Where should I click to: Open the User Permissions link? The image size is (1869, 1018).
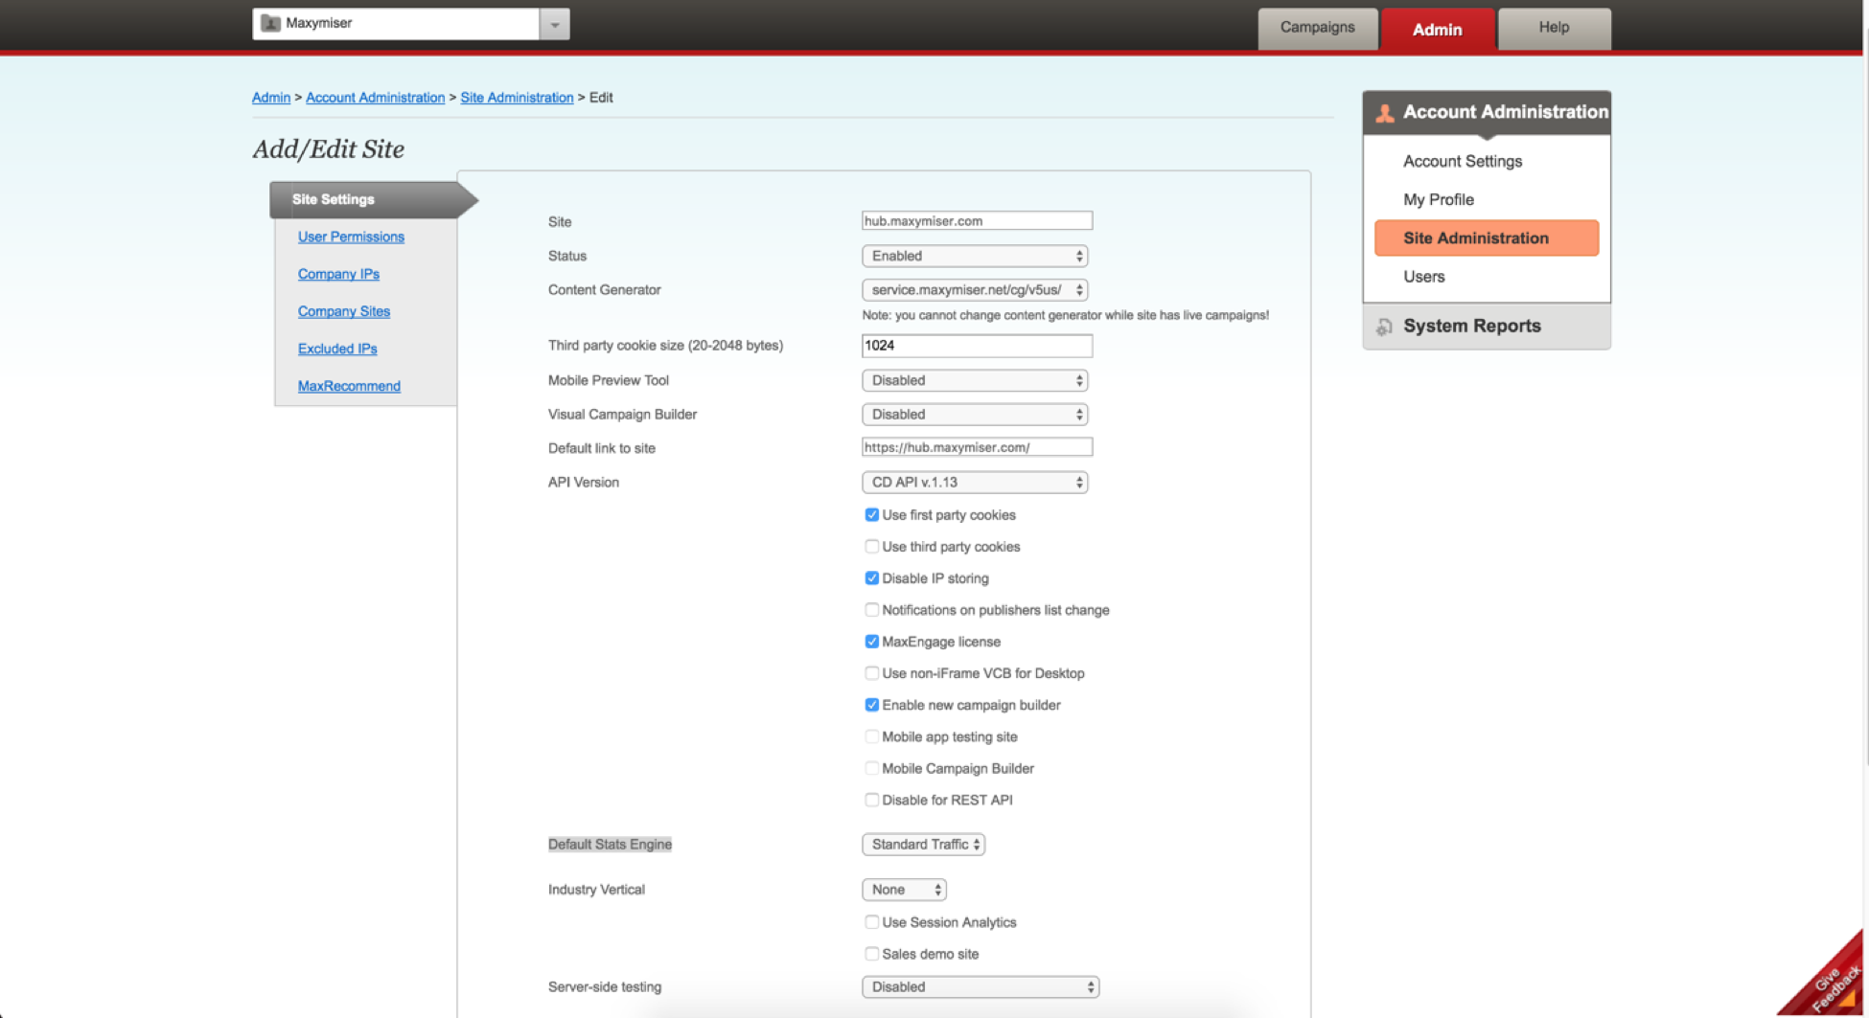click(351, 238)
